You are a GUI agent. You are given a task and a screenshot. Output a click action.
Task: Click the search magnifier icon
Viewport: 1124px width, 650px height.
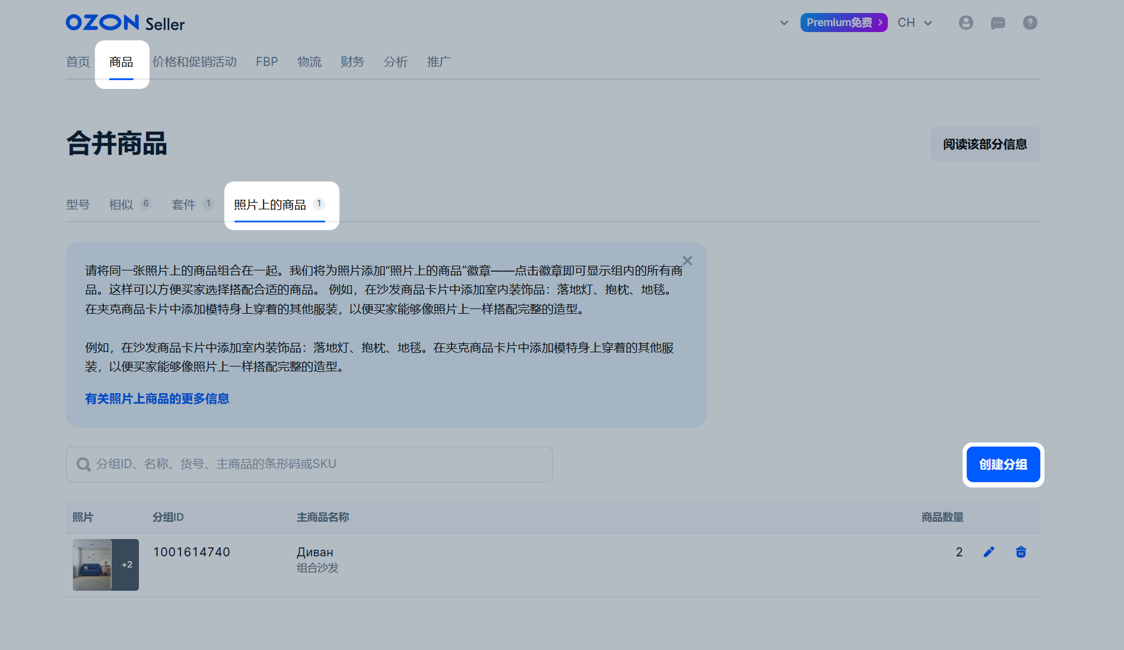pyautogui.click(x=84, y=464)
